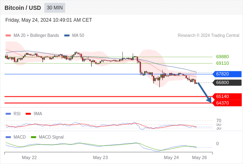Toggle the MA 20 + Bollinger Bands legend

tap(32, 36)
